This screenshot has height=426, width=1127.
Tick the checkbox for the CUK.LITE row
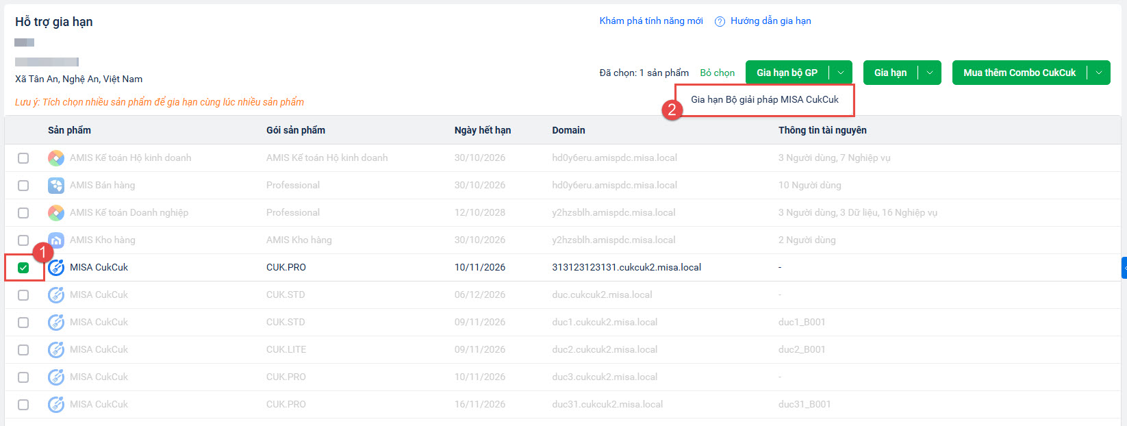pos(23,350)
